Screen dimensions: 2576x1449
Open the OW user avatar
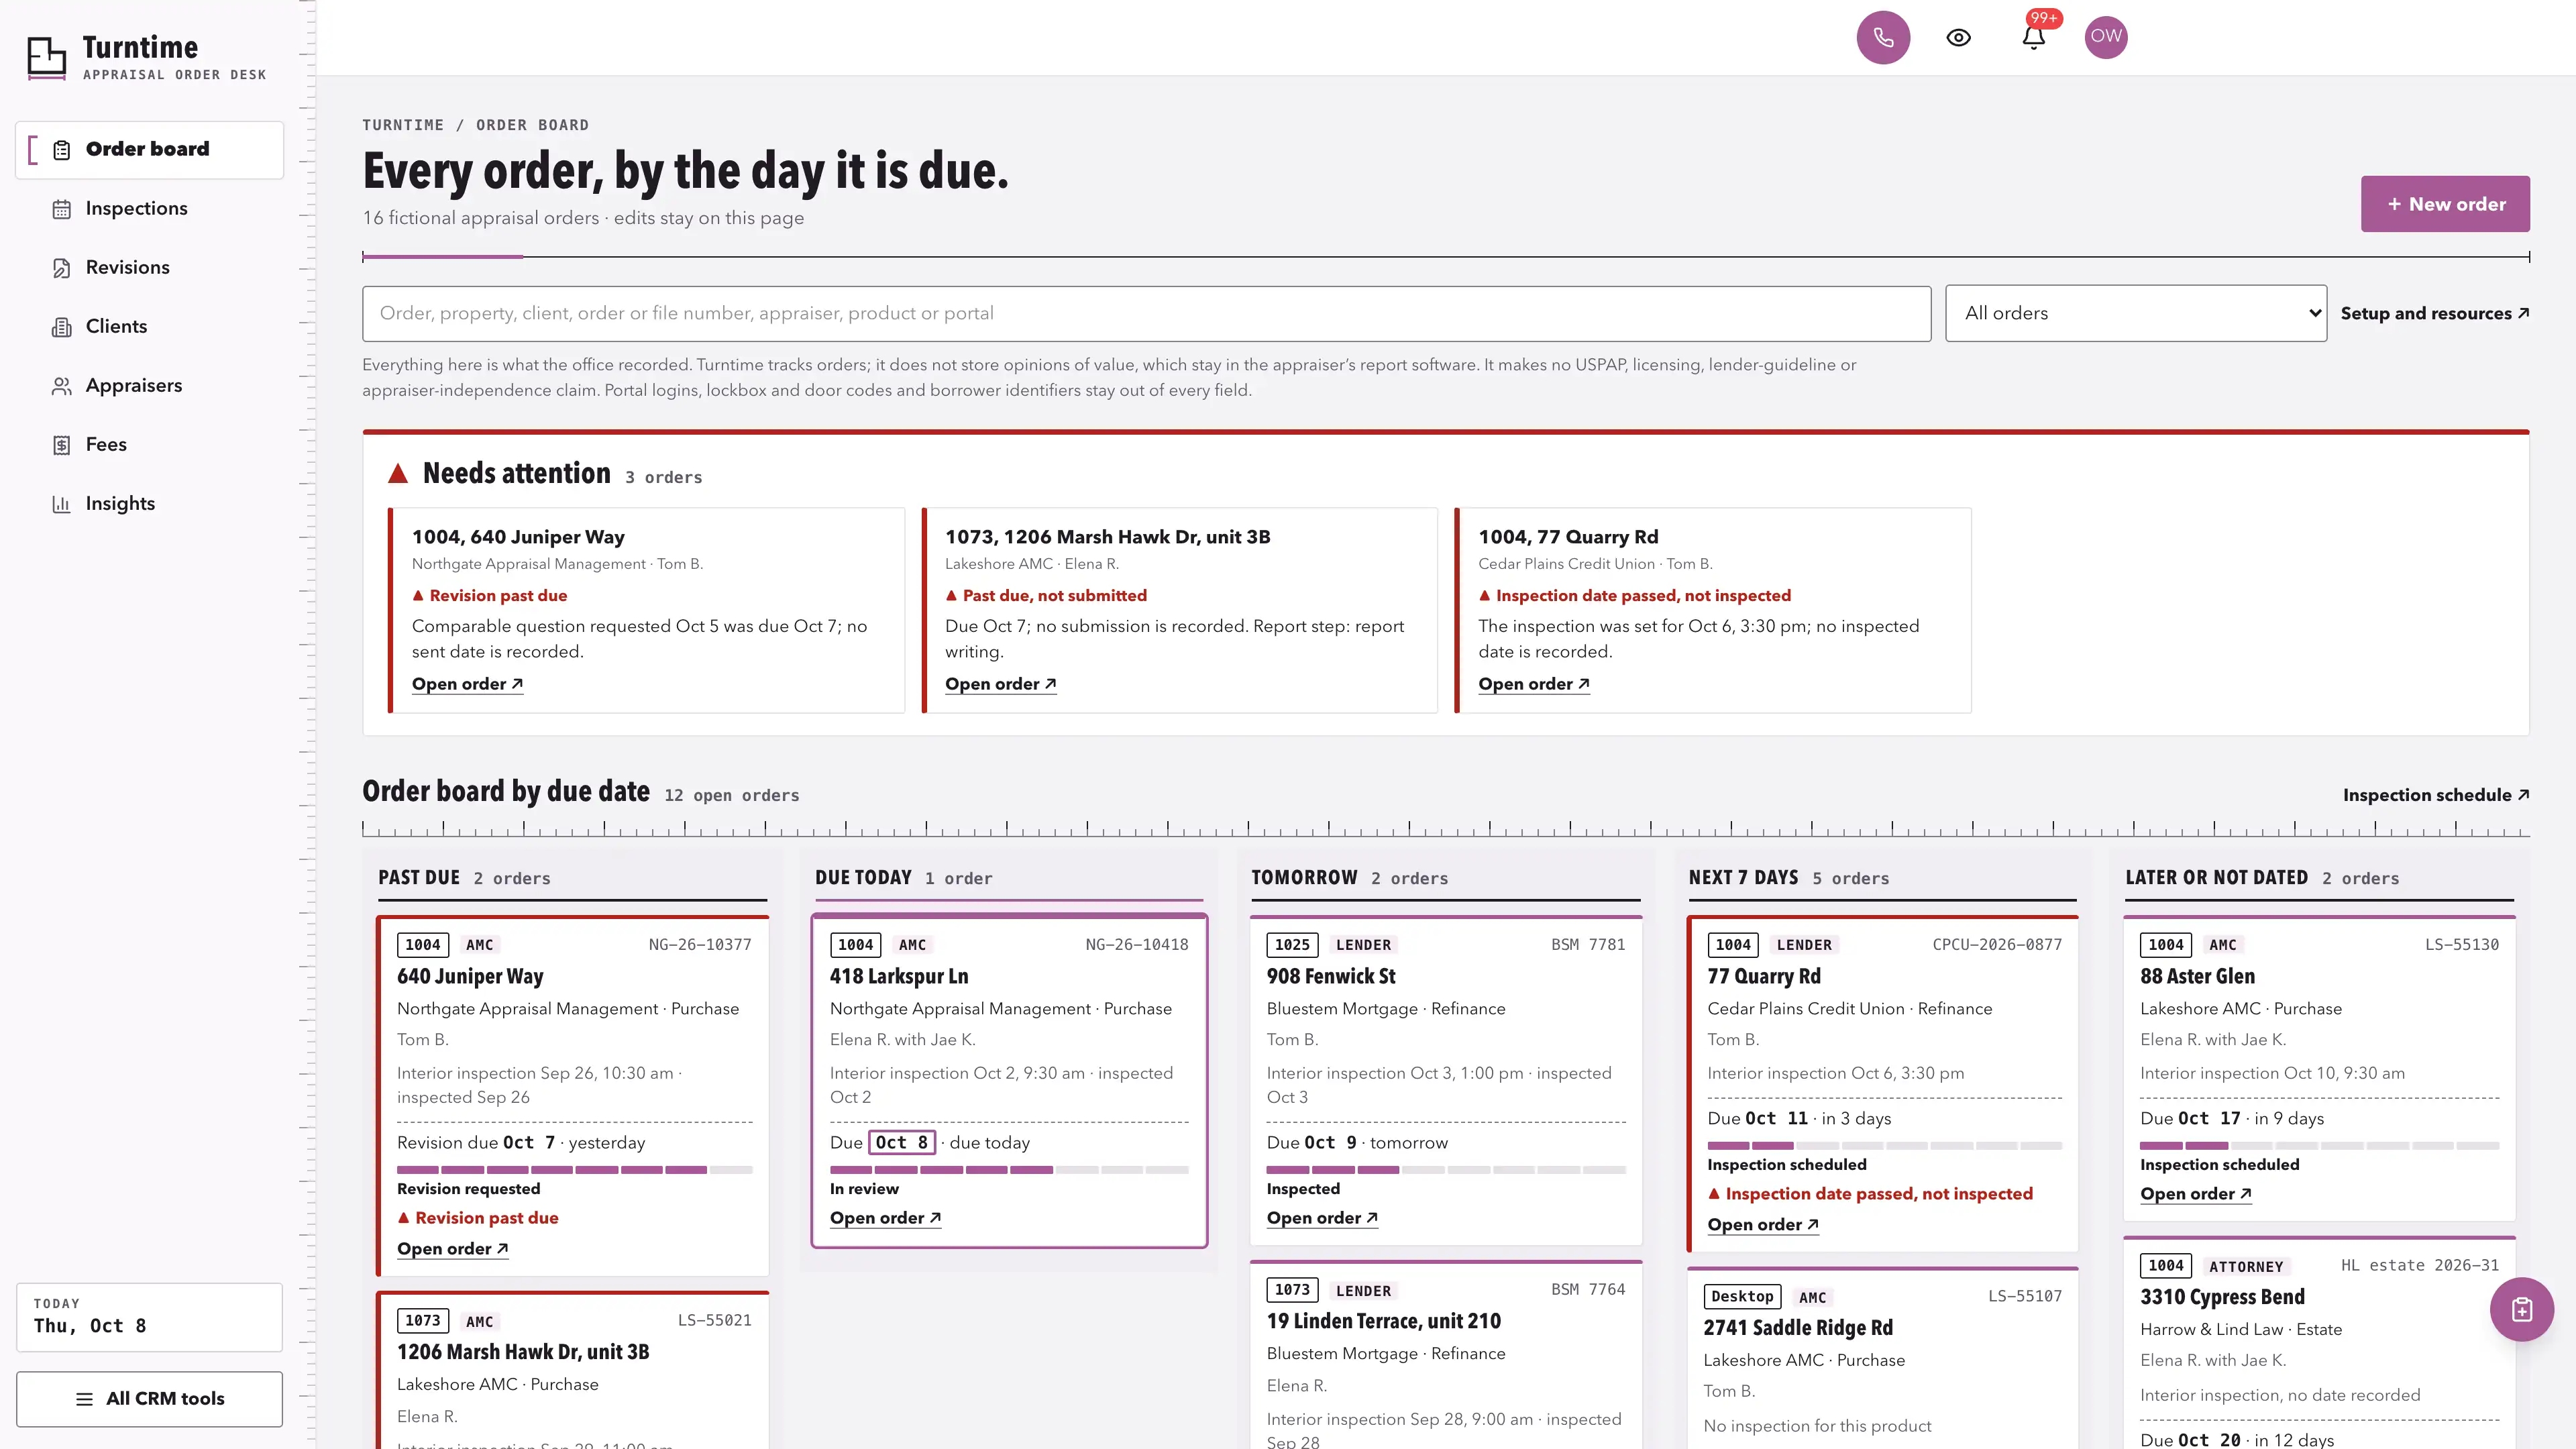2105,37
